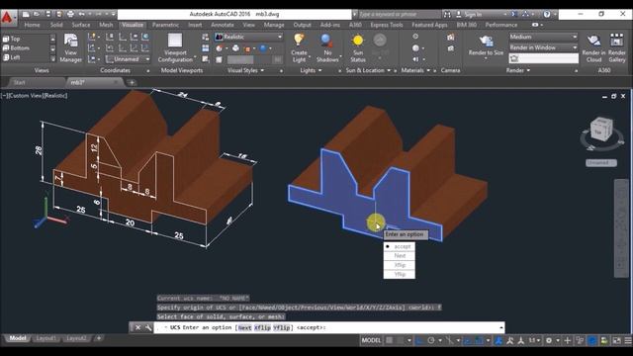Image resolution: width=633 pixels, height=356 pixels.
Task: Open the Medium render preset dropdown
Action: tap(543, 37)
